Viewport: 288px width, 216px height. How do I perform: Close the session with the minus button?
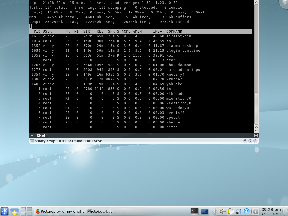pos(256,136)
